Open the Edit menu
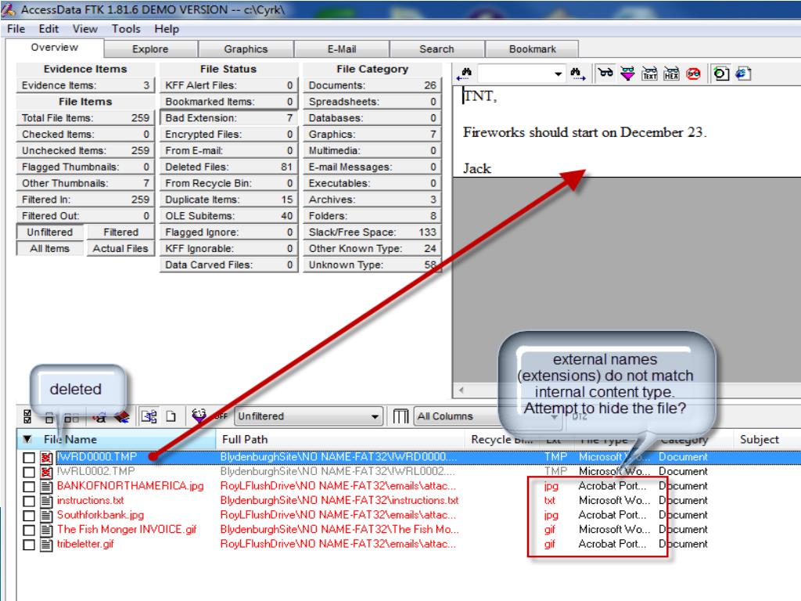Image resolution: width=801 pixels, height=601 pixels. 48,29
